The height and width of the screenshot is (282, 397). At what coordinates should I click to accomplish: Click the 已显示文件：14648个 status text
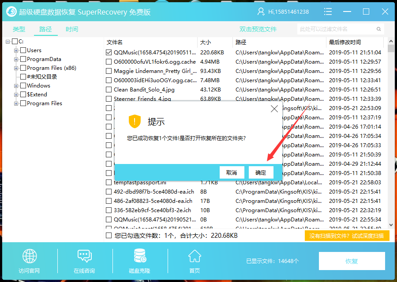[x=273, y=261]
